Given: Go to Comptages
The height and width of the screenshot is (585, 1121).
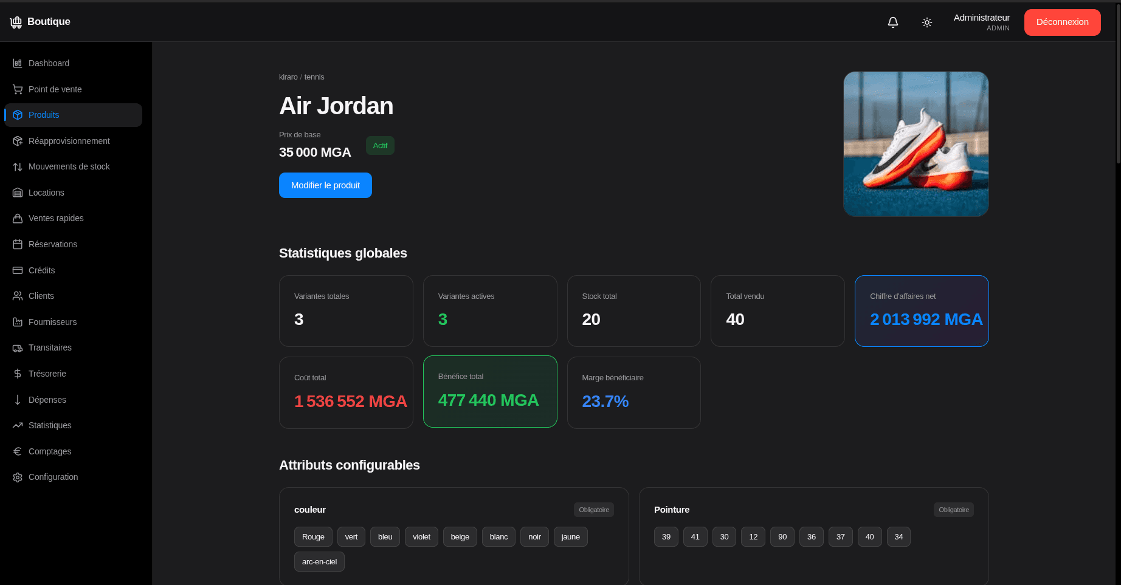Looking at the screenshot, I should click(x=74, y=451).
